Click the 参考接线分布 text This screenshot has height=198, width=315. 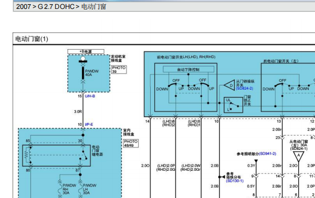pyautogui.click(x=234, y=175)
